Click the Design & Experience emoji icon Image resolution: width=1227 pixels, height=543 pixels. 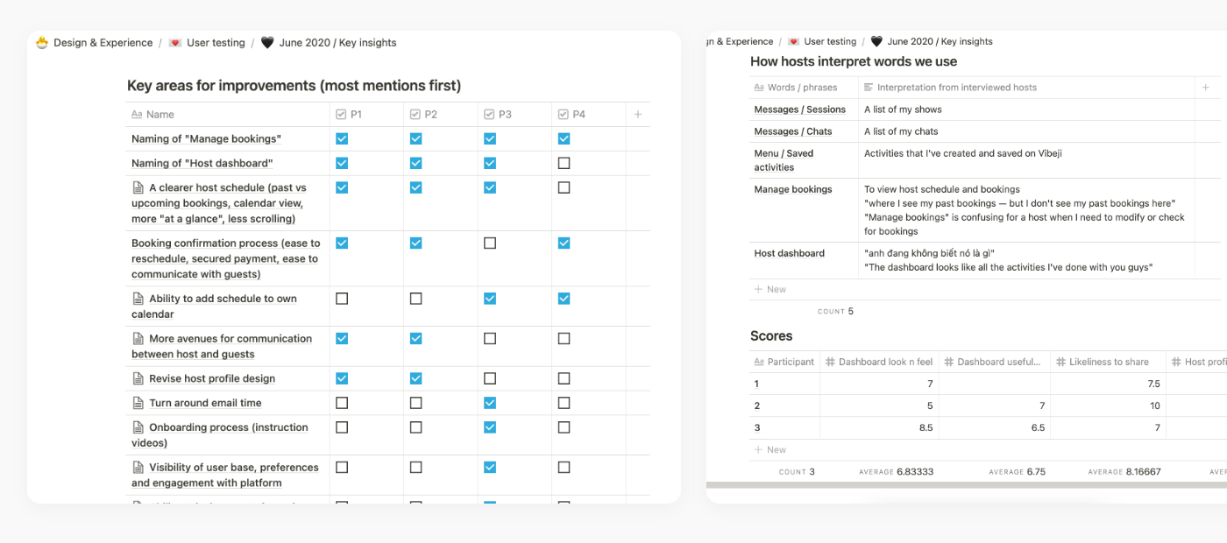pos(42,42)
